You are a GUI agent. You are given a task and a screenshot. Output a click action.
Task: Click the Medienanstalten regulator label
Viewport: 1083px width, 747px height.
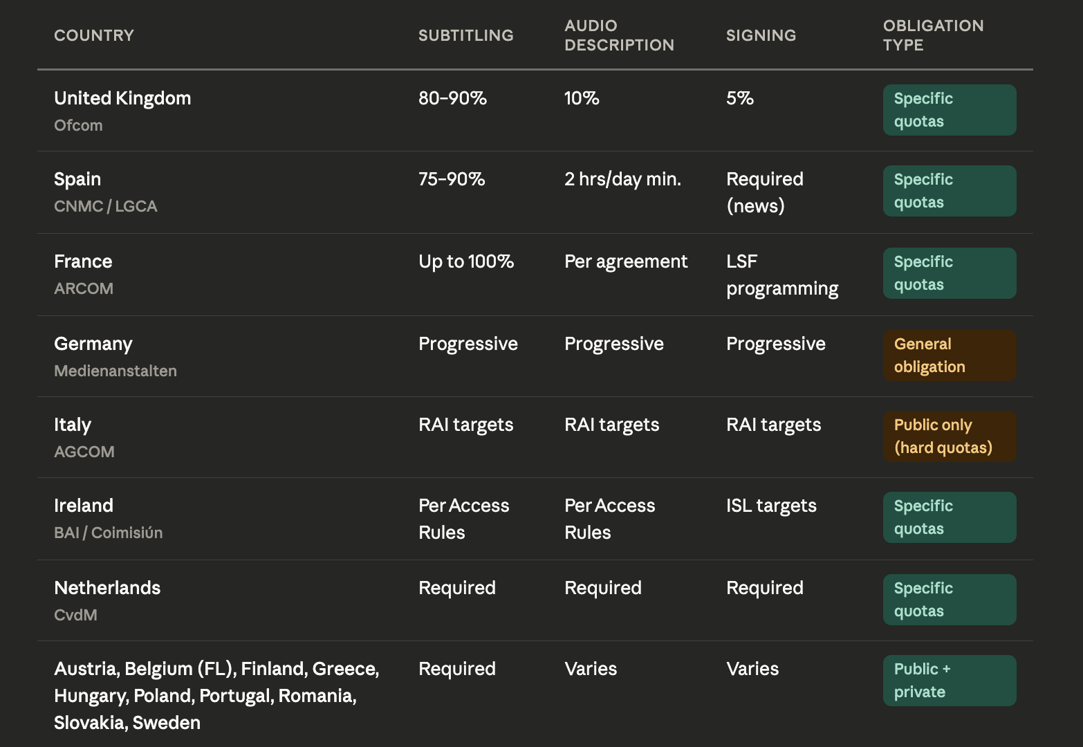click(115, 371)
